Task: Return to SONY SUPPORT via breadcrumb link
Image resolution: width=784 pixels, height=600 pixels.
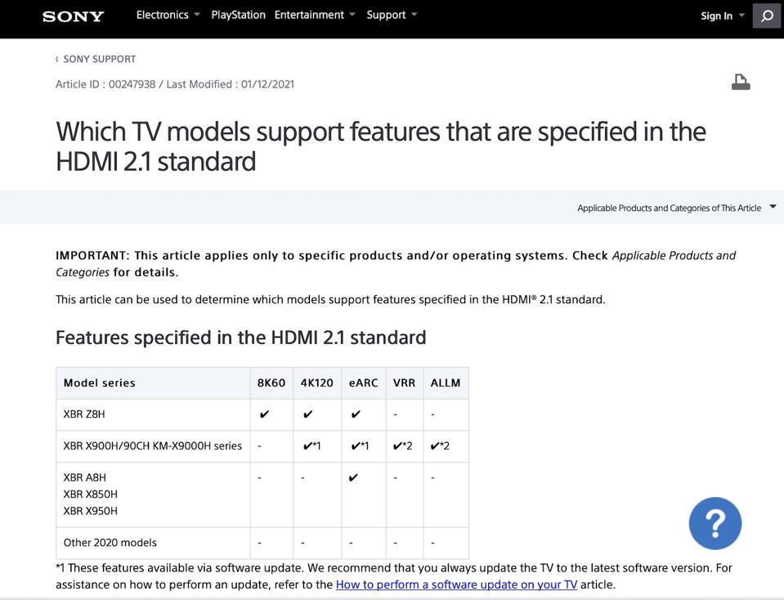Action: (x=100, y=59)
